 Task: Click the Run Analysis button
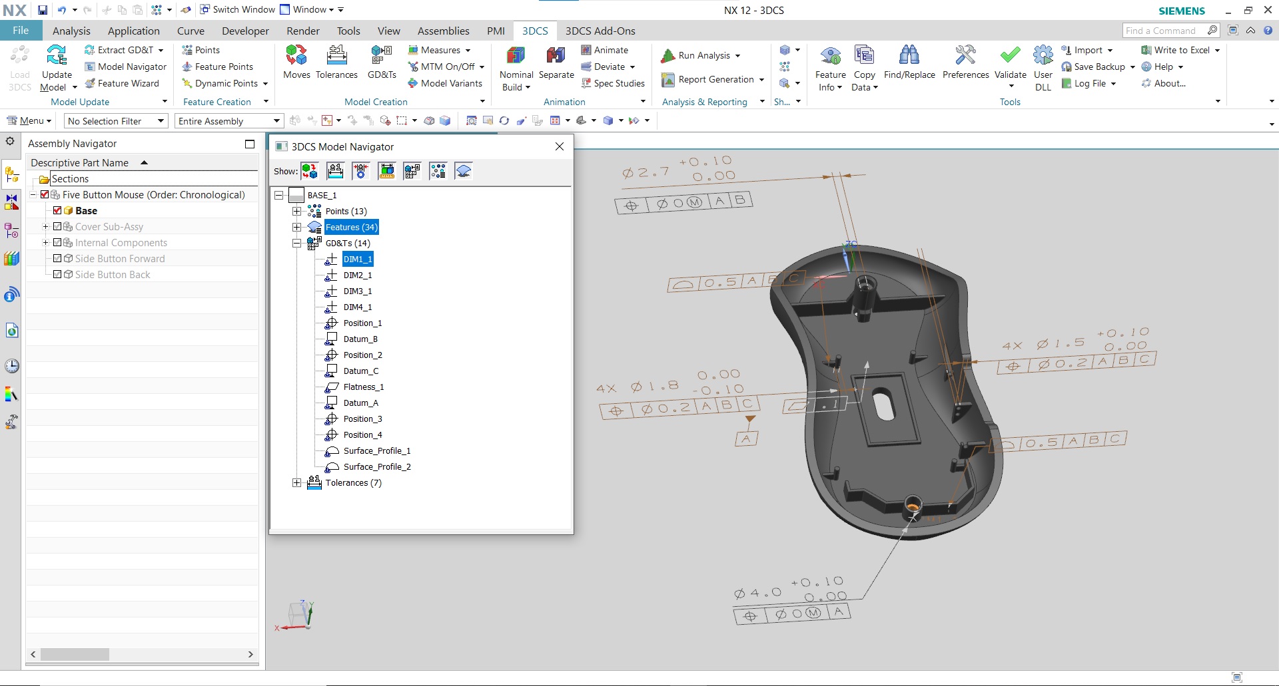click(x=700, y=55)
